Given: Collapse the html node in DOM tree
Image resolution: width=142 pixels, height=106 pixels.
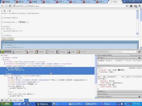Looking at the screenshot, I should (x=1, y=56).
